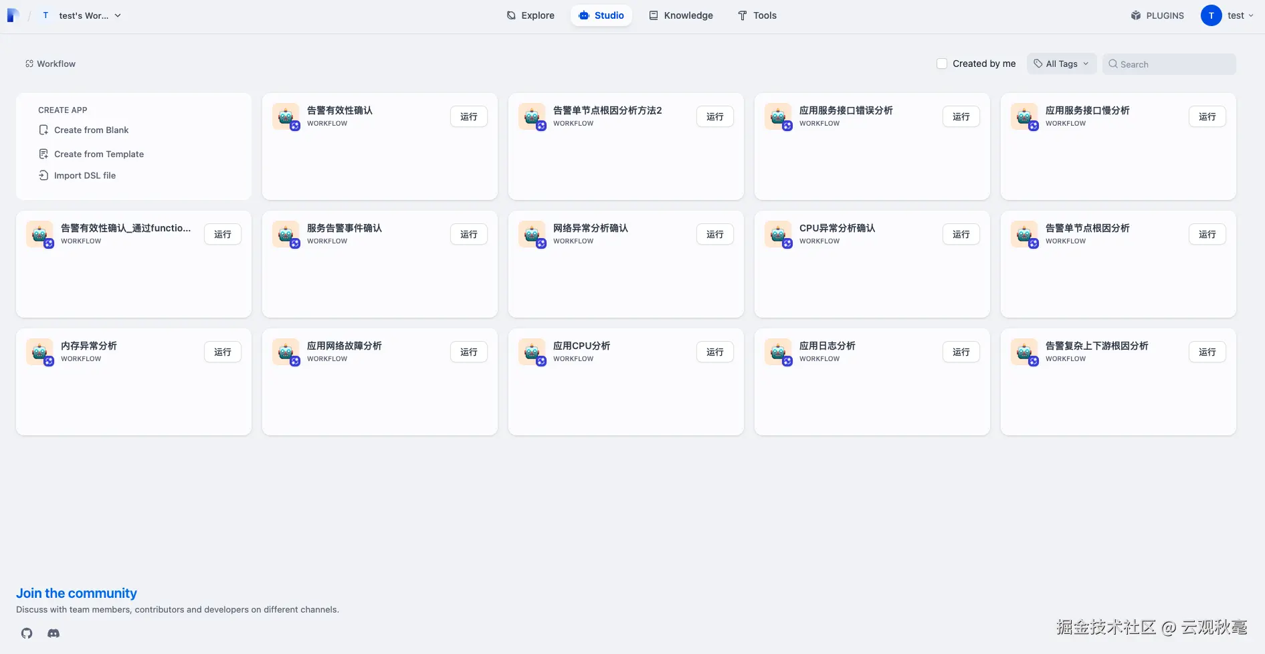
Task: Click robot icon of 应用服务接口错误分析 app
Action: (778, 116)
